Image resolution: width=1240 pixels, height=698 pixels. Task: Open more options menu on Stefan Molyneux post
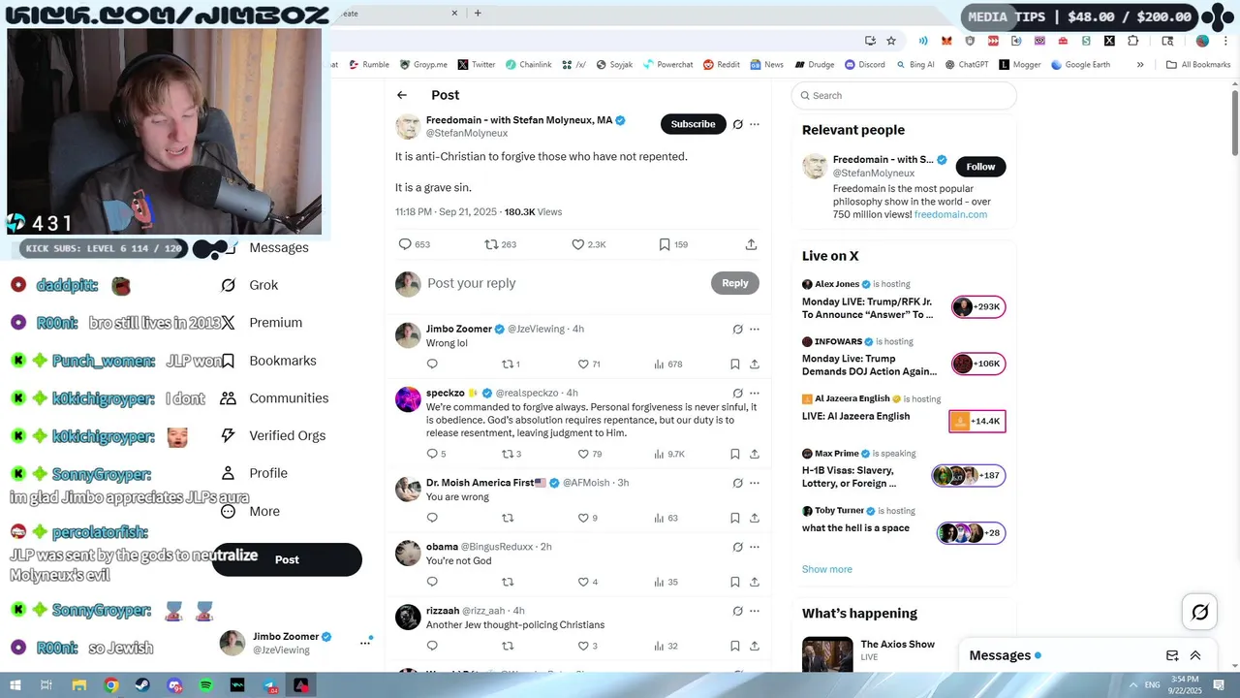tap(755, 124)
